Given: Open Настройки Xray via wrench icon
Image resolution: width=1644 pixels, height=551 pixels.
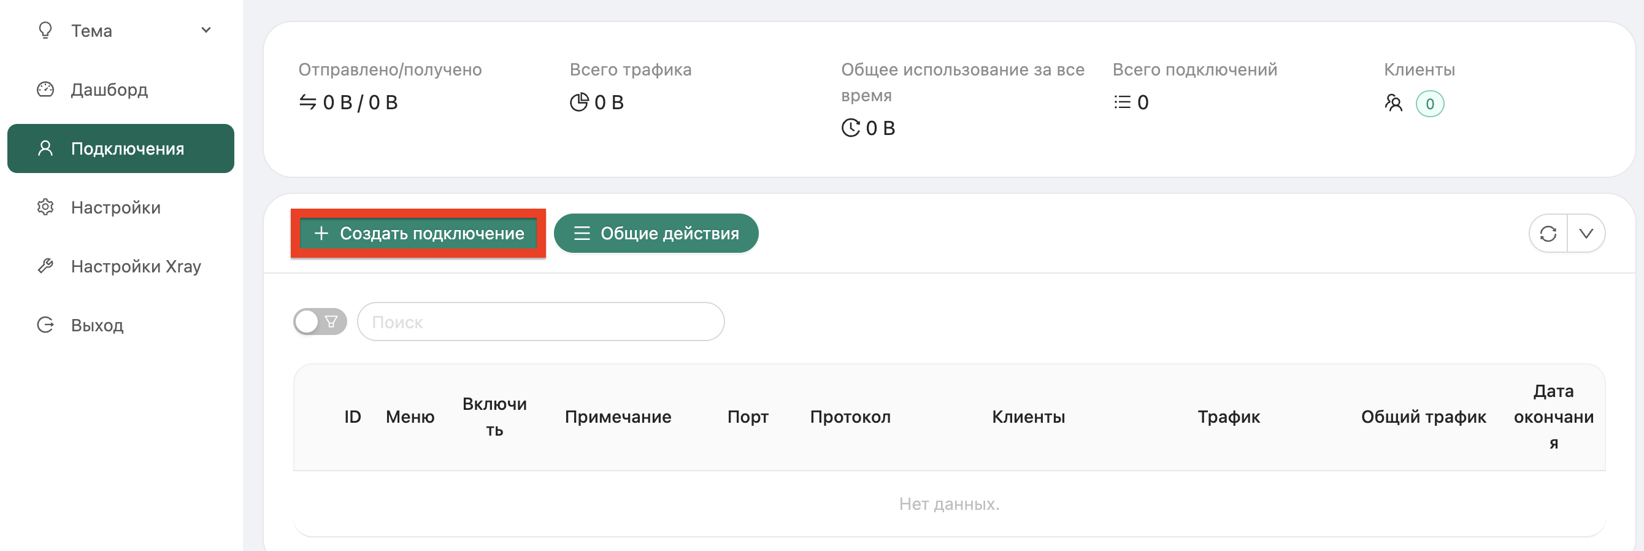Looking at the screenshot, I should [x=45, y=266].
